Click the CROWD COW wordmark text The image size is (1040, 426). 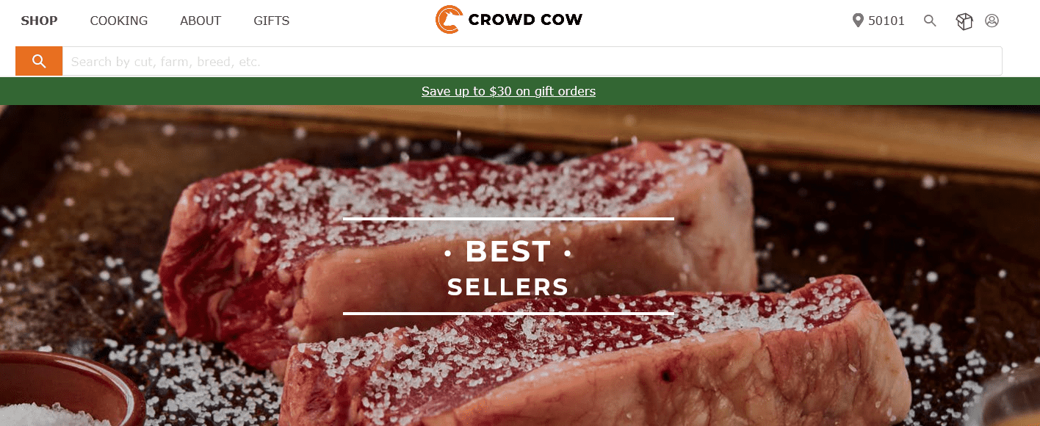pyautogui.click(x=525, y=20)
